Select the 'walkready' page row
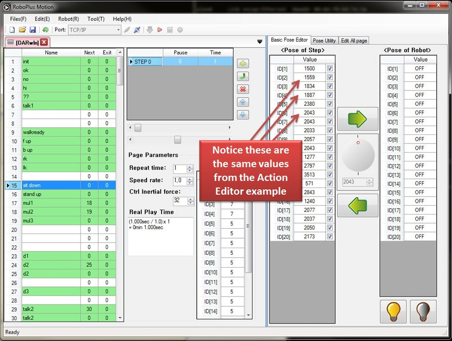 point(60,132)
